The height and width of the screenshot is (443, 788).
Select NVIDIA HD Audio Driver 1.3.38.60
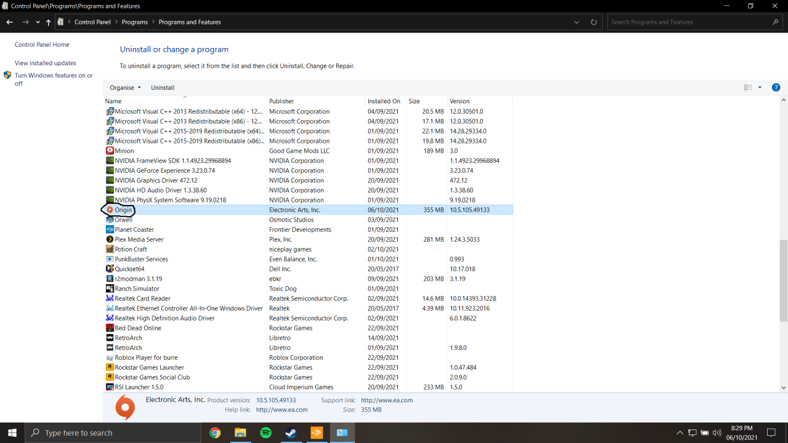pyautogui.click(x=308, y=190)
